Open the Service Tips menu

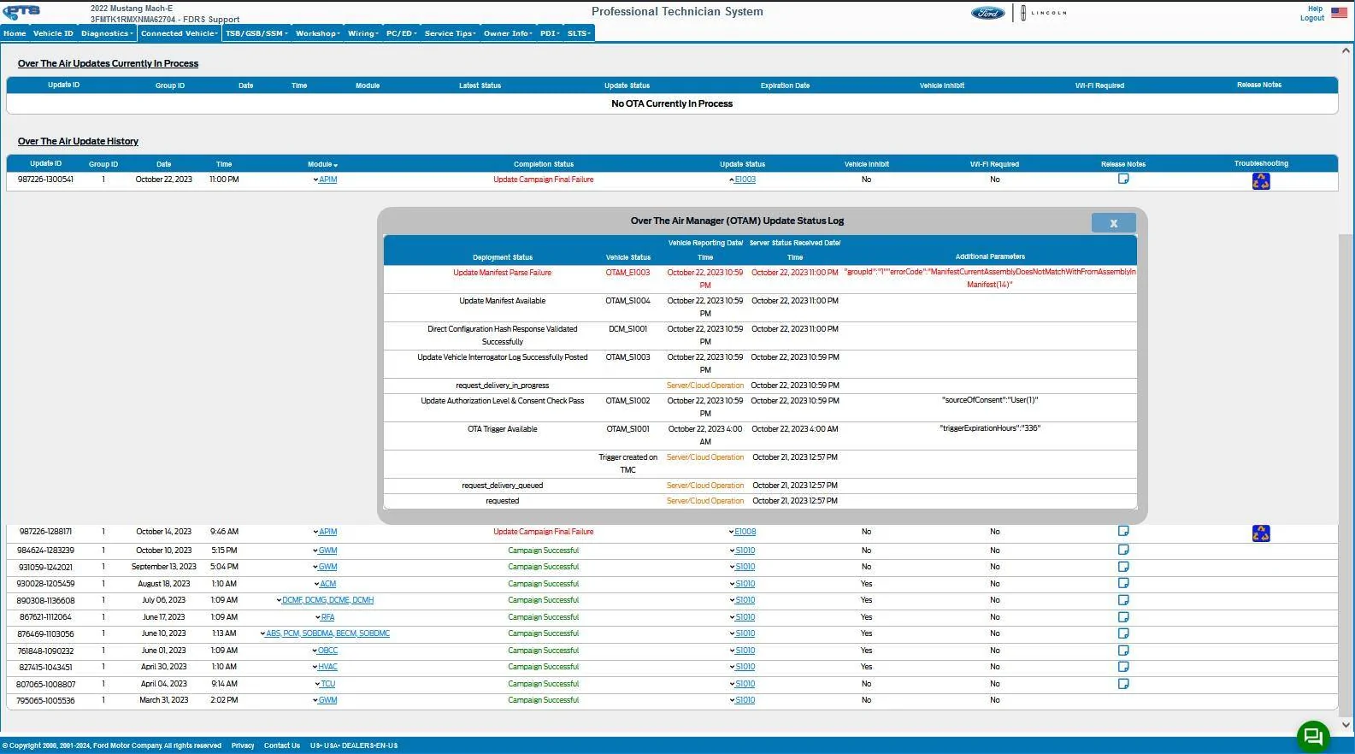pyautogui.click(x=451, y=33)
